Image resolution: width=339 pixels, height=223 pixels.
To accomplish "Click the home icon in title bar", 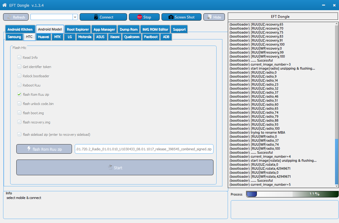I will click(4, 5).
